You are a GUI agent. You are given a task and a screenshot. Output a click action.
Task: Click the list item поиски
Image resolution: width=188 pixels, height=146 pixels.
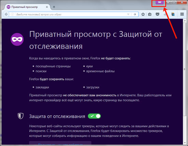tap(41, 71)
